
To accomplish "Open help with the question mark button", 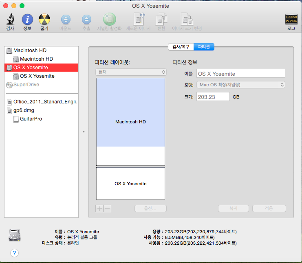I will click(14, 253).
